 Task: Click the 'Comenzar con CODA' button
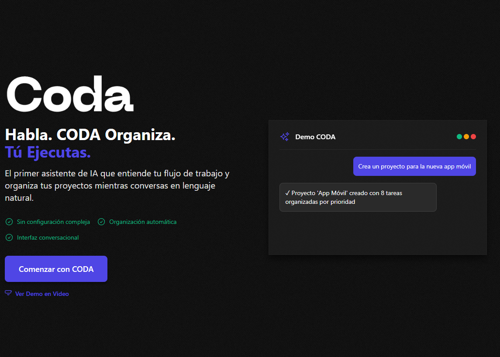click(x=56, y=268)
